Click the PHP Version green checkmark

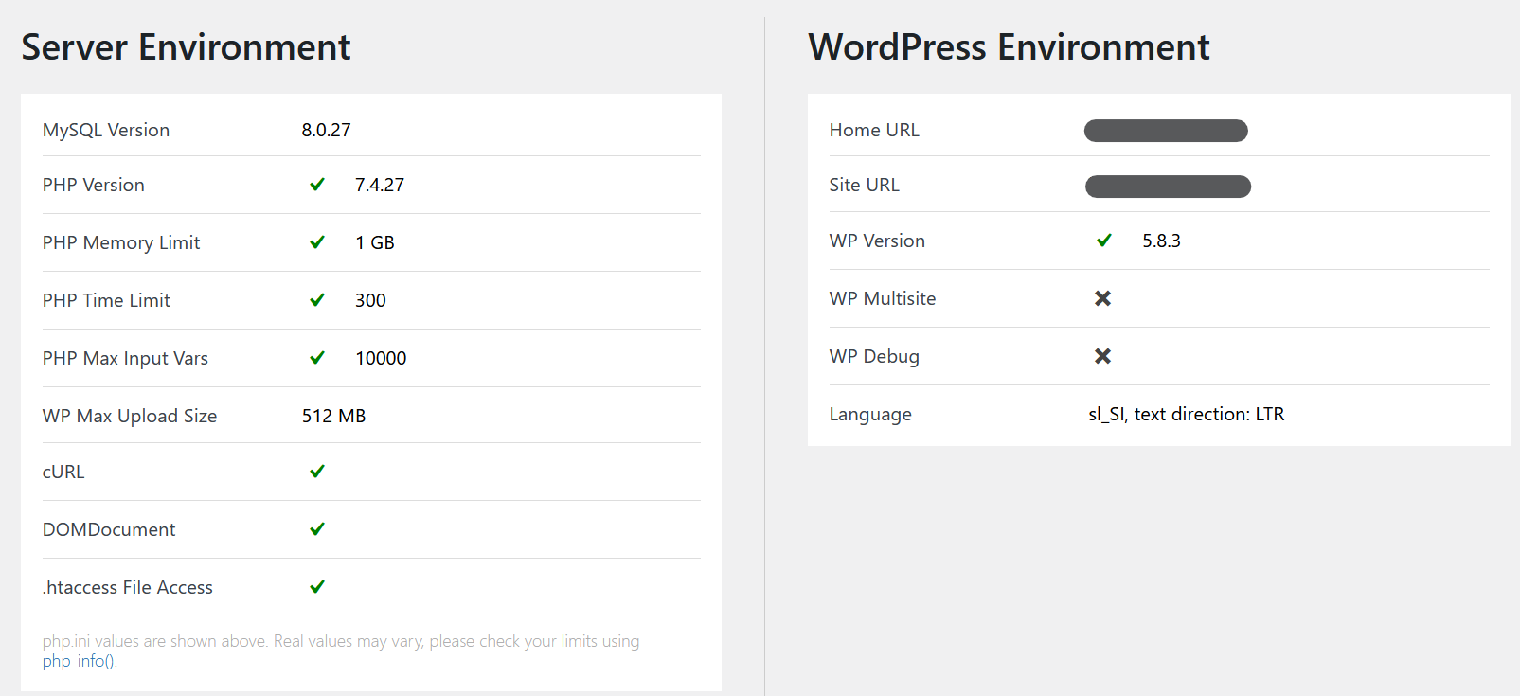point(317,185)
